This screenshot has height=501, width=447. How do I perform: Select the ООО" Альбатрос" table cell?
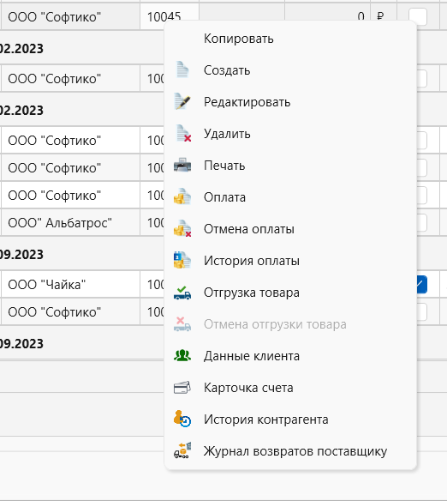point(70,223)
